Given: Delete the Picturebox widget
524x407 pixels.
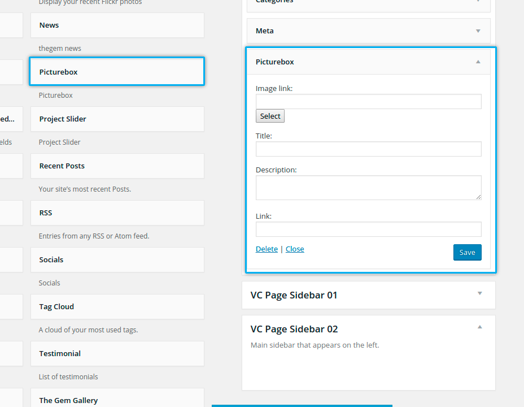Looking at the screenshot, I should pos(267,249).
